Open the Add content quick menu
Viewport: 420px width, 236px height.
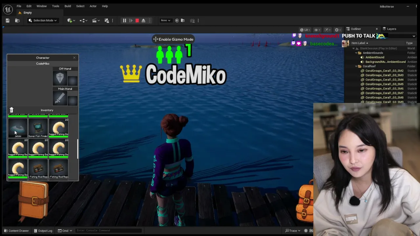(71, 21)
